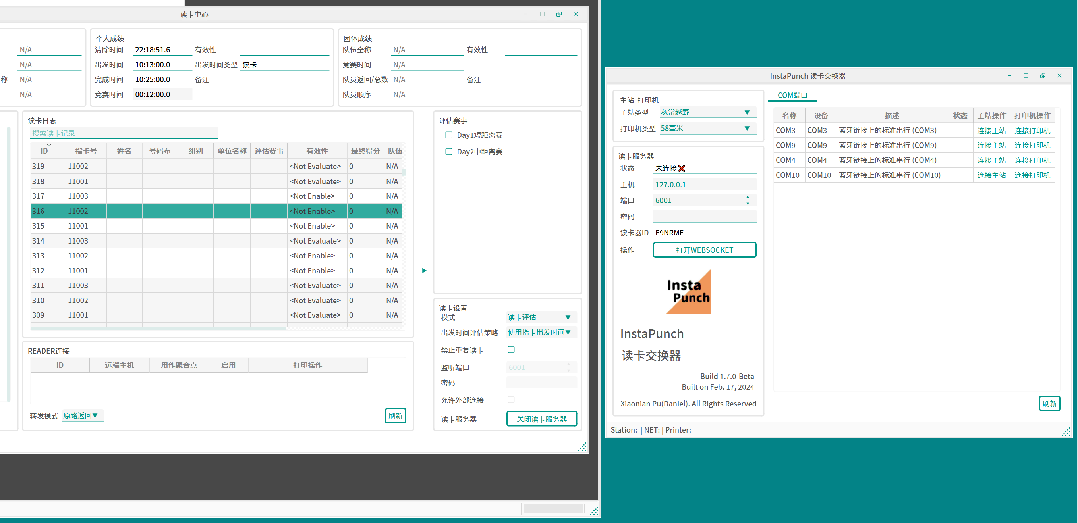Expand 模式 dropdown showing 读卡评估
Screen dimensions: 1078x523
point(541,317)
